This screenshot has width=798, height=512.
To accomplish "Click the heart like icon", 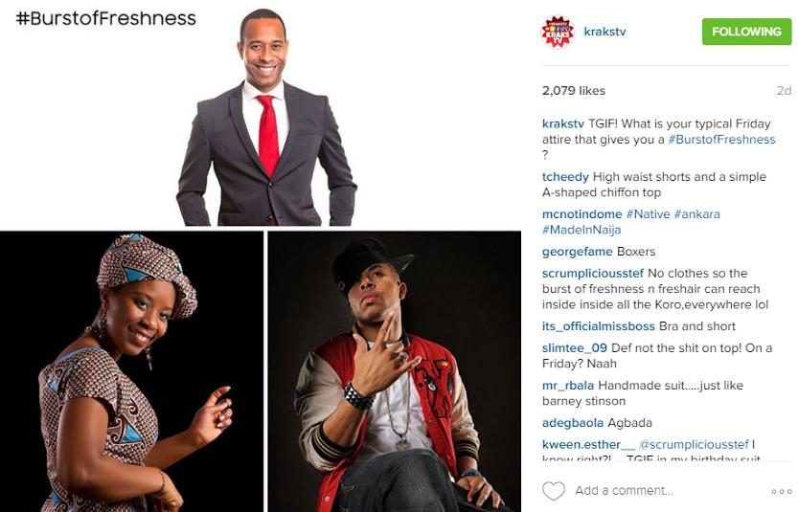I will [x=553, y=491].
